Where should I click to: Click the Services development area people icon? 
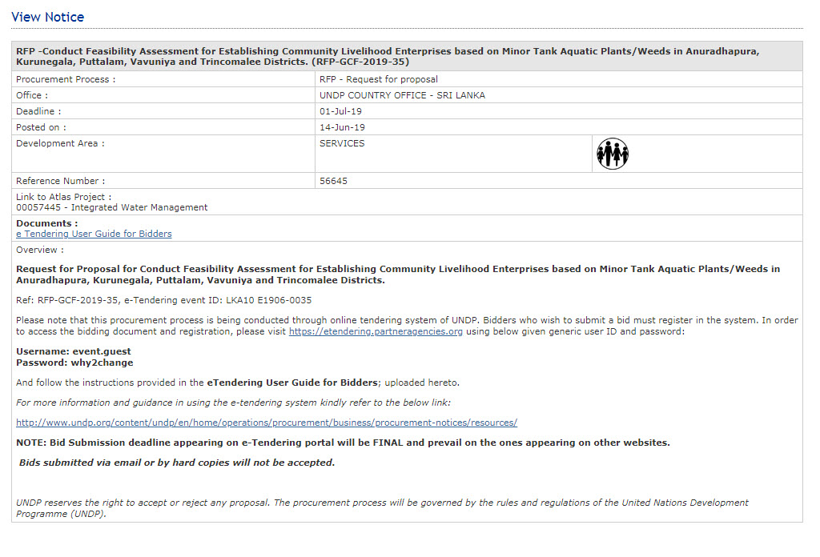(613, 154)
